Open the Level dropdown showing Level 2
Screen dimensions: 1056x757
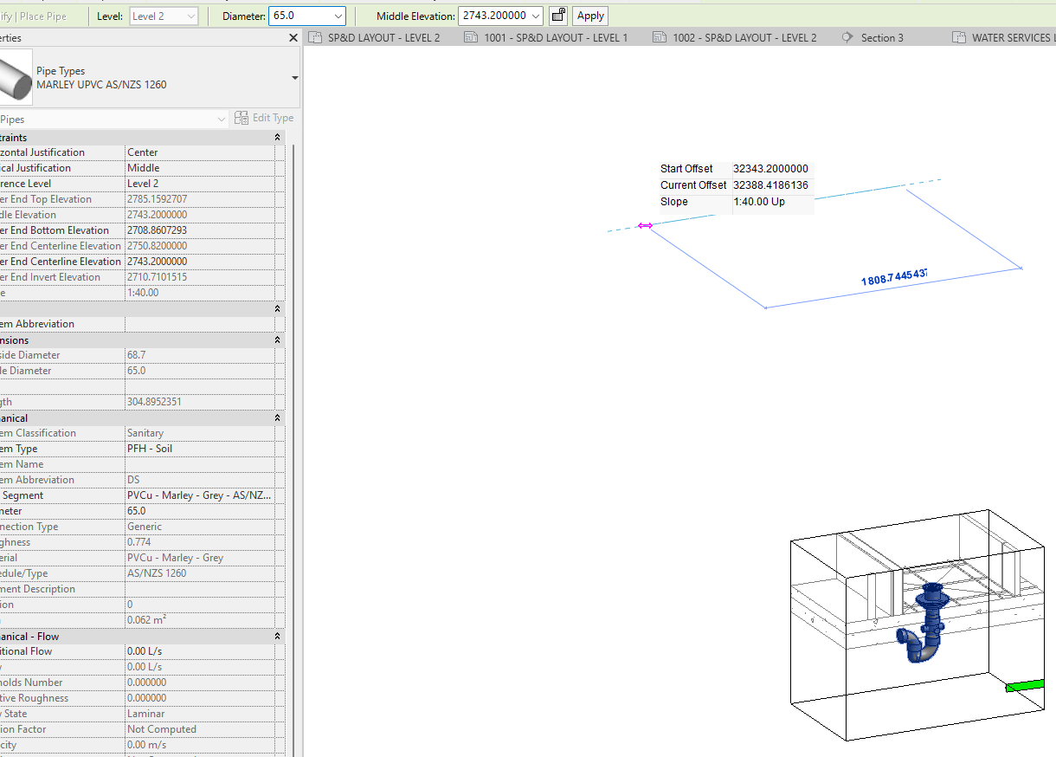164,16
